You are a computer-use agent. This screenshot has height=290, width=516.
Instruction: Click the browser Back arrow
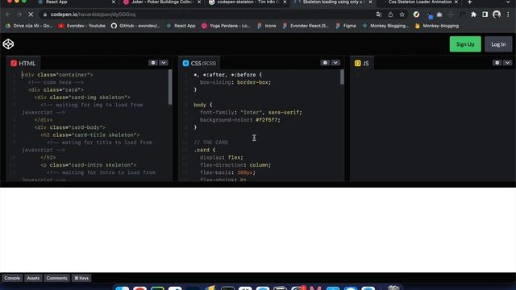tap(8, 14)
